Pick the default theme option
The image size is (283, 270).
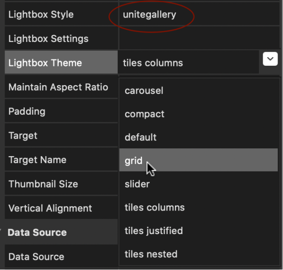click(x=199, y=137)
